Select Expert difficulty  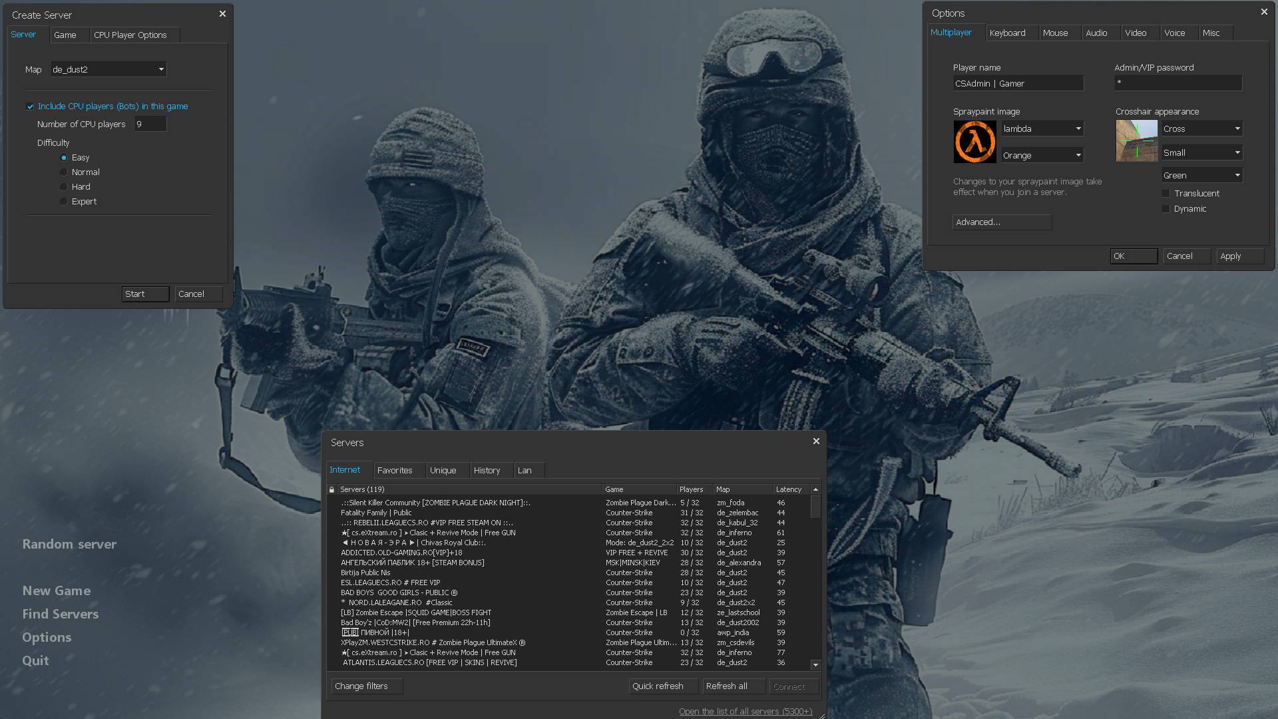pos(64,202)
